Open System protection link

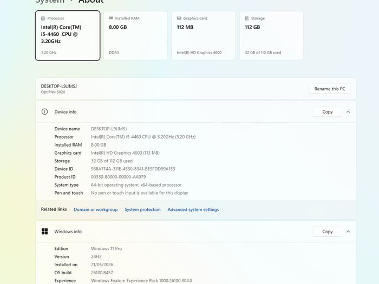[x=142, y=210]
